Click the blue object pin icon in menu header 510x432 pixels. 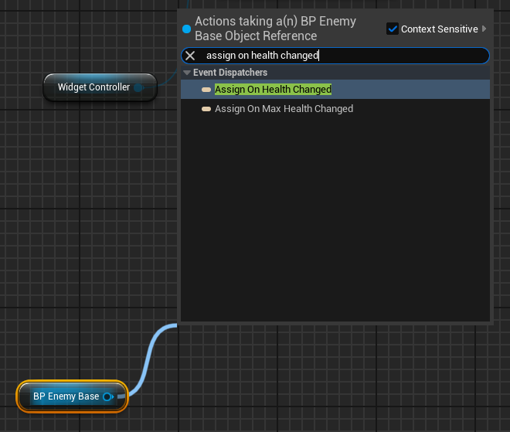[187, 29]
